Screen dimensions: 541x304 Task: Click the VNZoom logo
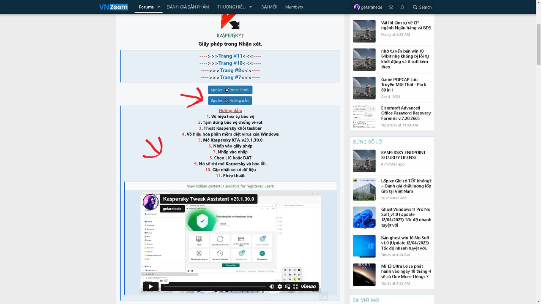(x=113, y=7)
